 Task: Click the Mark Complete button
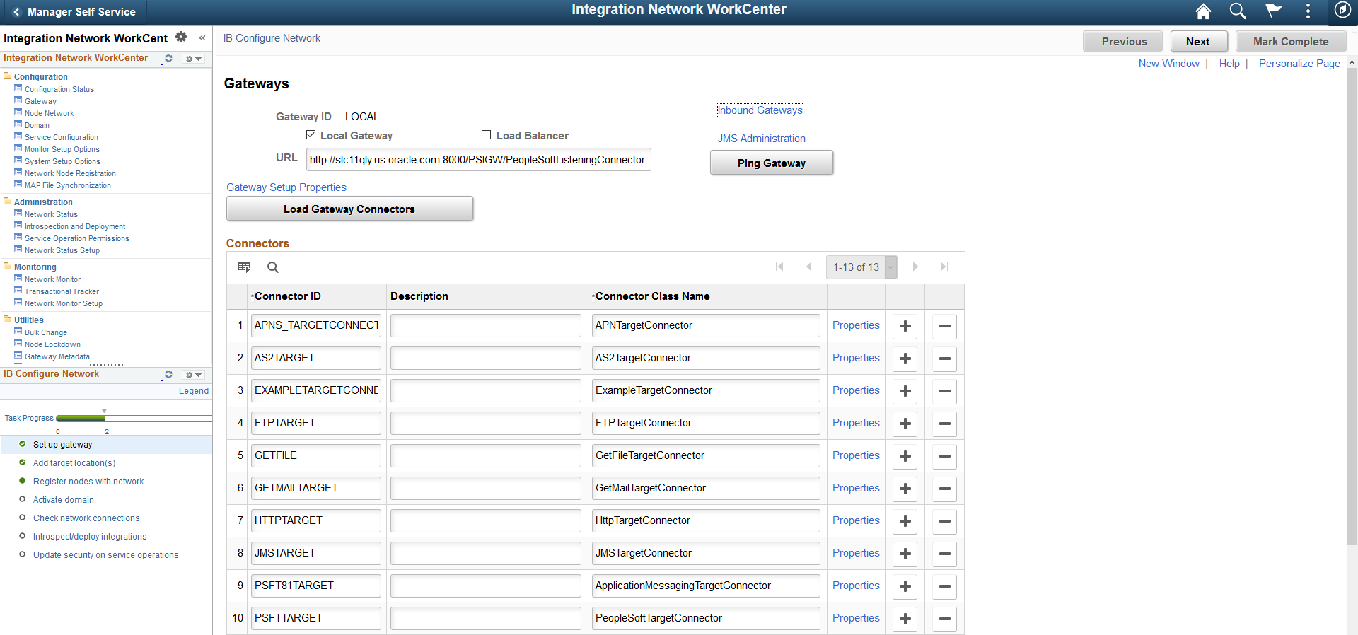[1291, 41]
